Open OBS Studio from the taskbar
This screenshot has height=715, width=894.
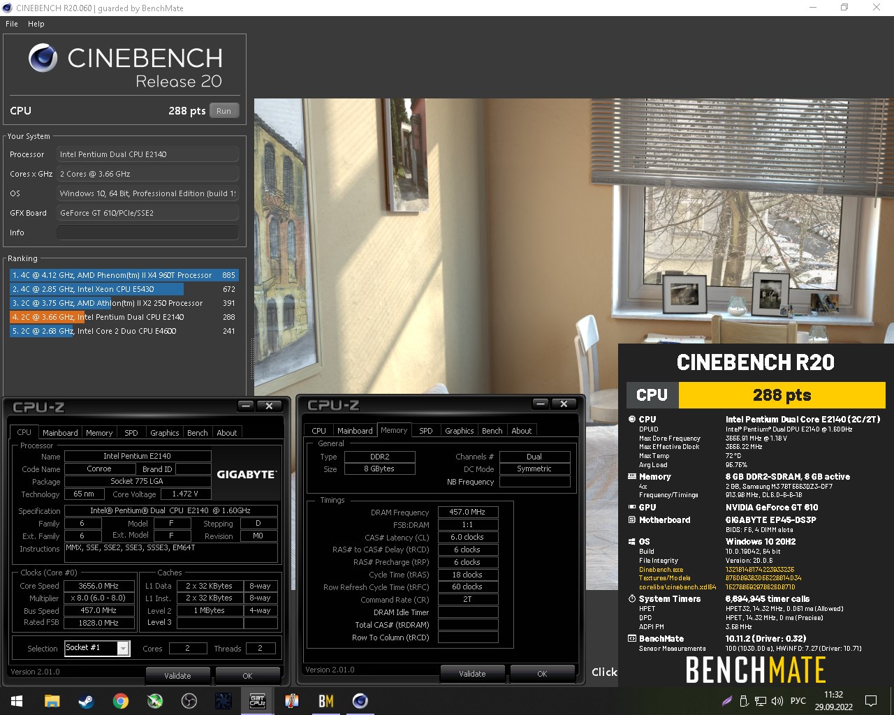(x=189, y=701)
